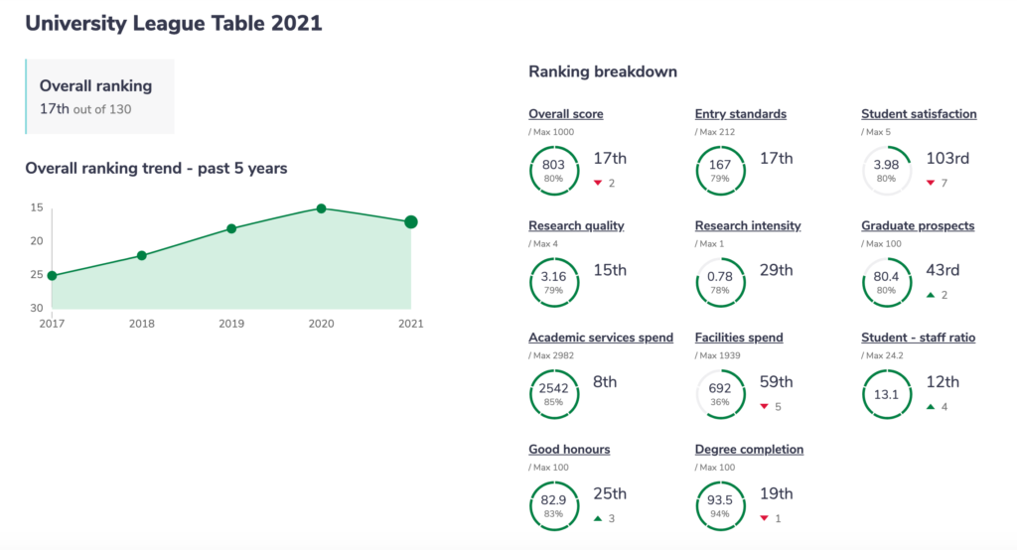Viewport: 1017px width, 550px height.
Task: Click the 803 overall score circular gauge
Action: click(554, 171)
